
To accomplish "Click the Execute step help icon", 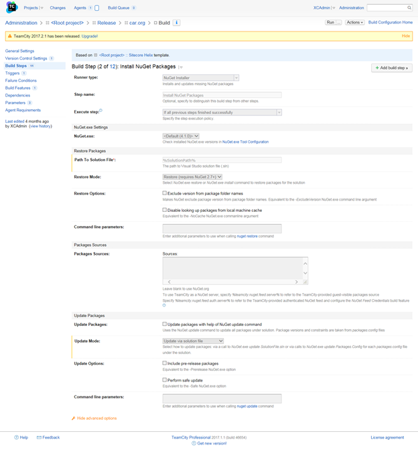I will point(100,111).
